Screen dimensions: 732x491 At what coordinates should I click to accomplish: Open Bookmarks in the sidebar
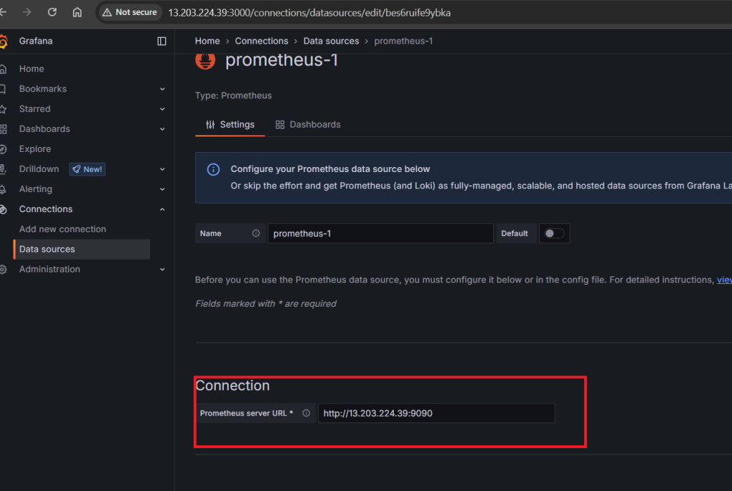(42, 88)
